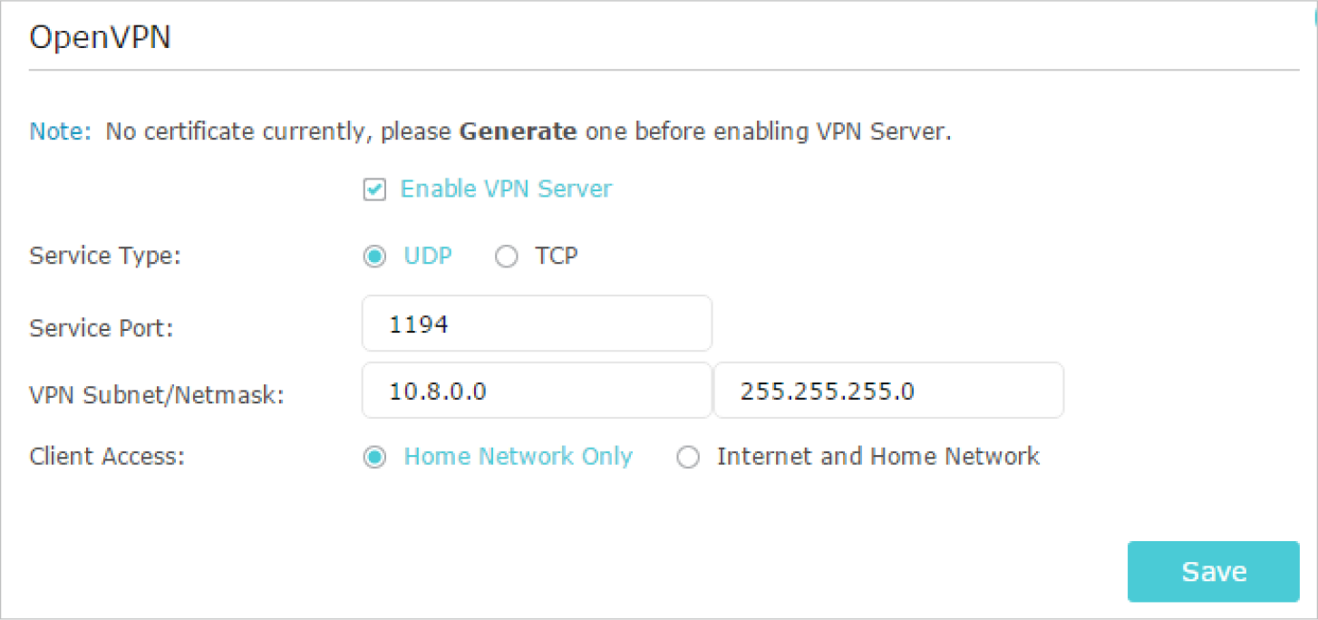Screen dimensions: 1318x620
Task: Click the blue 'Note:' label
Action: 61,131
